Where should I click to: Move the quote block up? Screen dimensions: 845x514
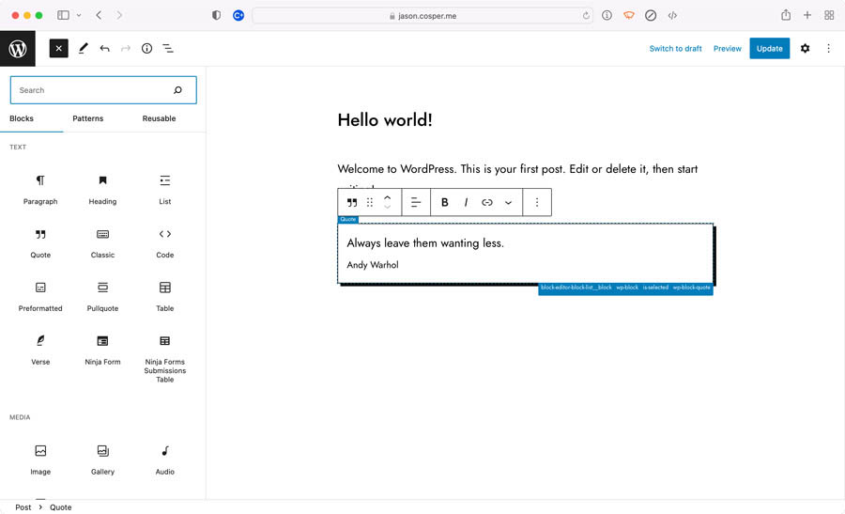pos(387,197)
